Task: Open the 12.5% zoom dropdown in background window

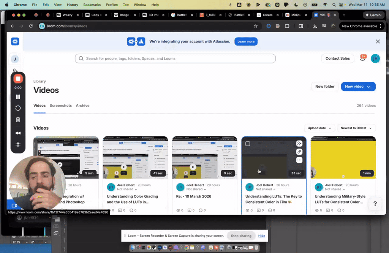Action: coord(20,242)
